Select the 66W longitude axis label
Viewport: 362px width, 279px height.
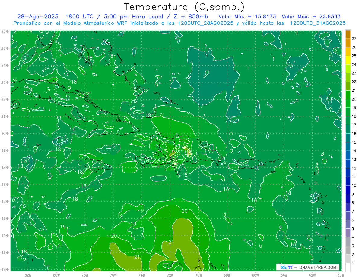[256, 275]
